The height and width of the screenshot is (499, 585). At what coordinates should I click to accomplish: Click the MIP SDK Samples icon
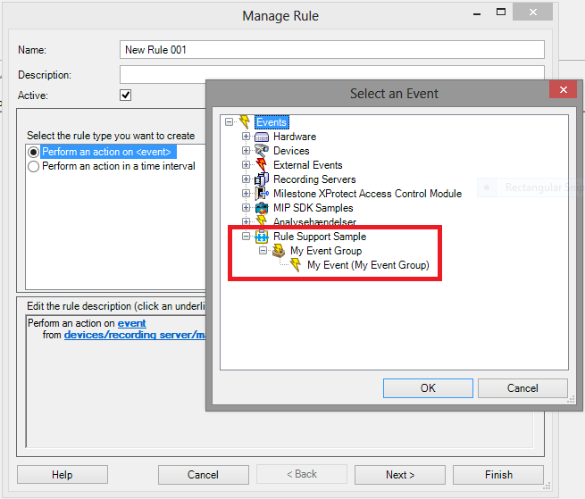(262, 208)
